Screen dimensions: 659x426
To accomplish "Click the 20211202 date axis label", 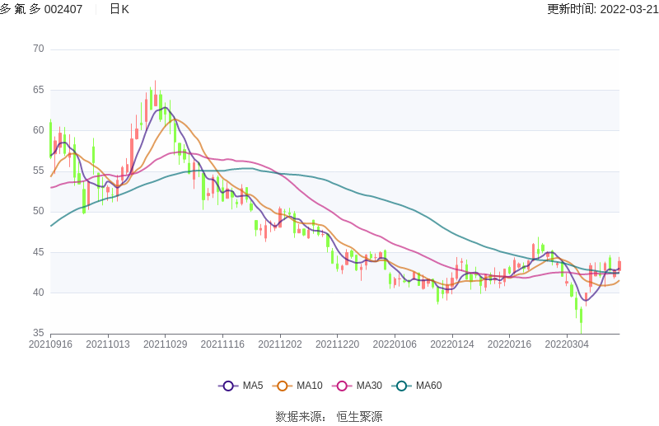I will [x=280, y=344].
